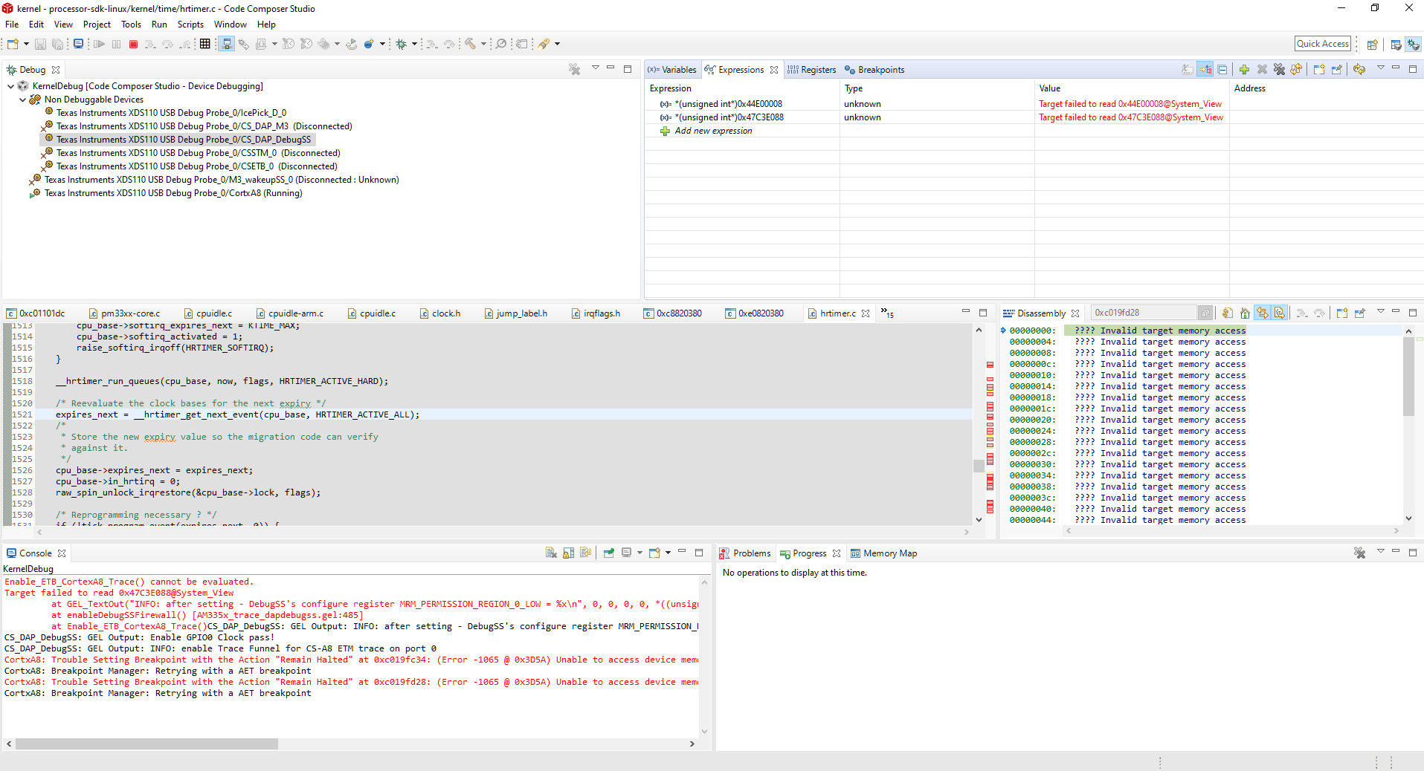The image size is (1424, 771).
Task: Click the Clear Console icon
Action: click(x=551, y=553)
